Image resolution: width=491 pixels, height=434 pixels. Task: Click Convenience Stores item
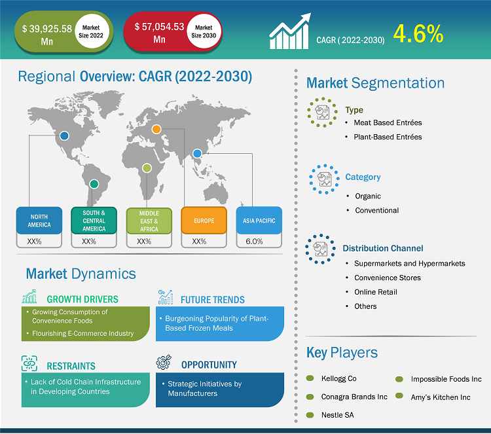(388, 278)
